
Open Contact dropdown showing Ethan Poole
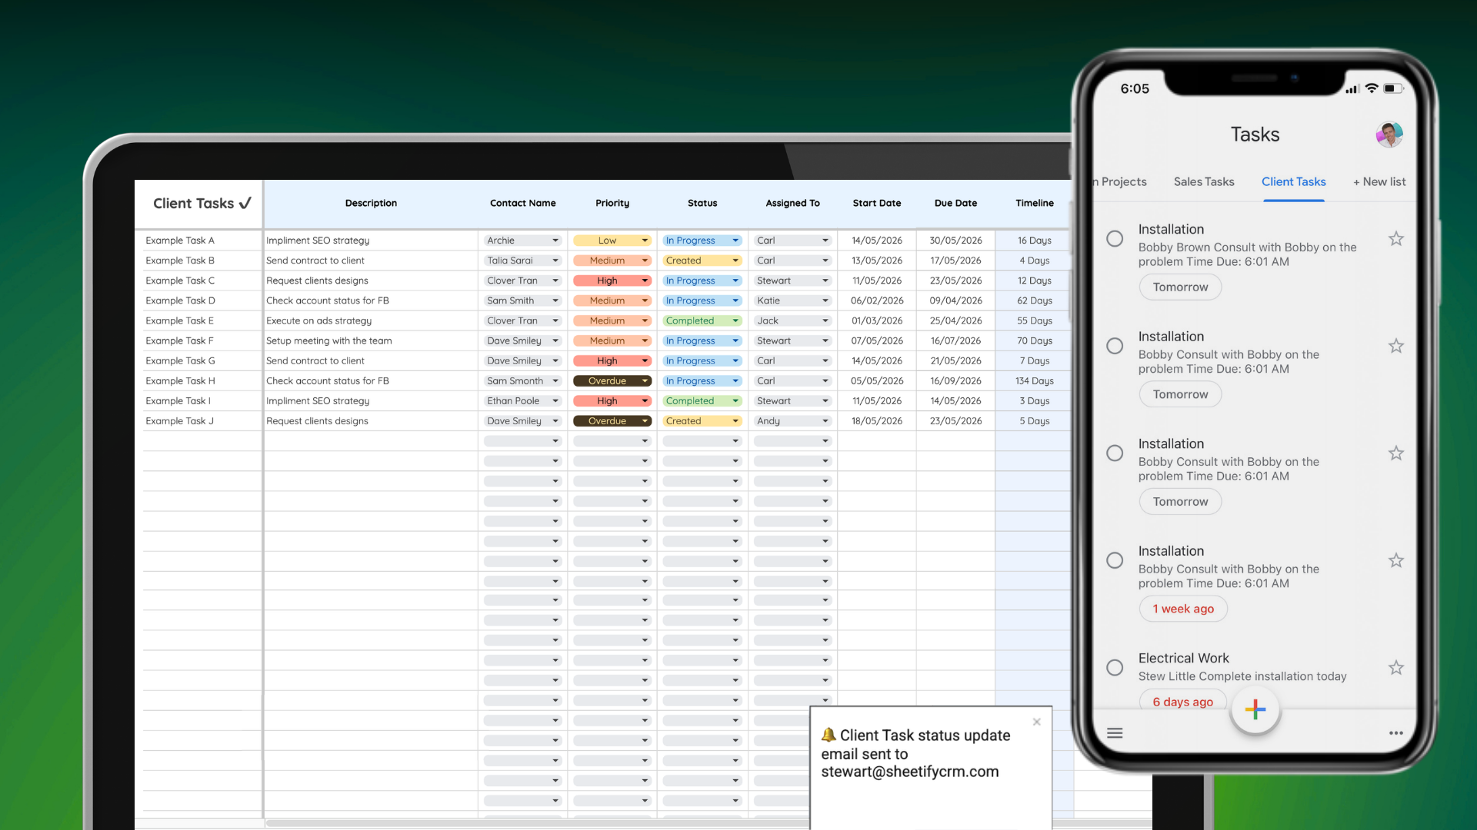(522, 401)
